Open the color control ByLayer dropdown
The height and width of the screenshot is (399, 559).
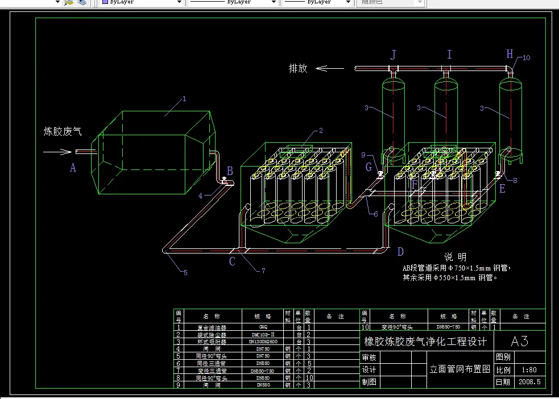[x=142, y=2]
